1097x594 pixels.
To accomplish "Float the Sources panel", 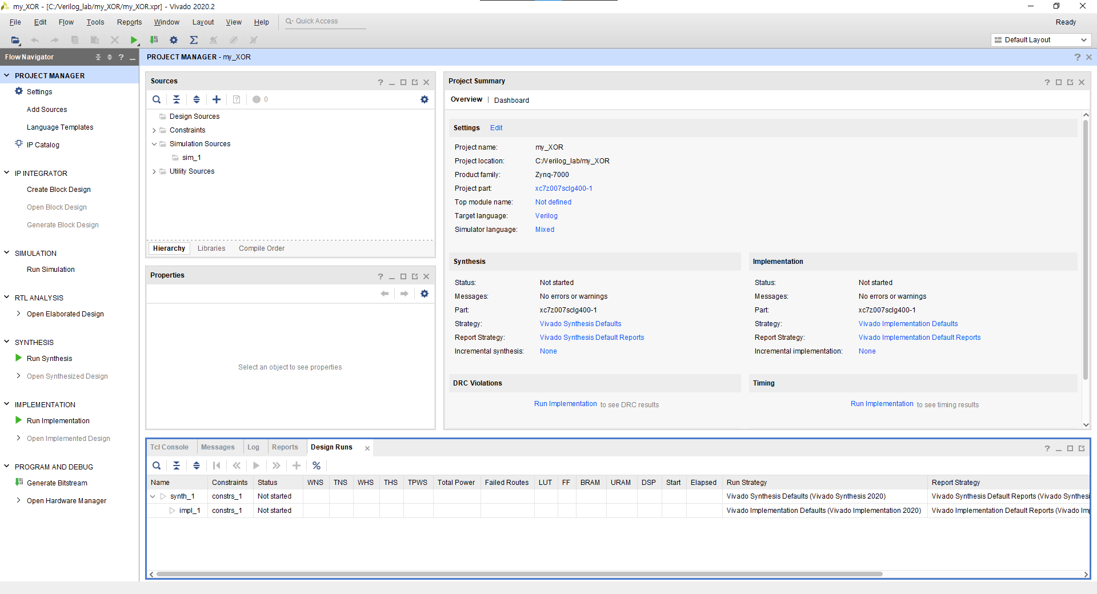I will pyautogui.click(x=415, y=82).
